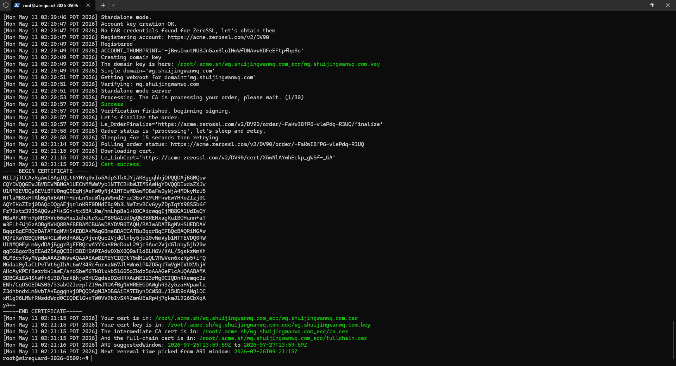Viewport: 676px width, 366px height.
Task: Click the root@wireguard-2026-0509:~# prompt
Action: coord(46,358)
